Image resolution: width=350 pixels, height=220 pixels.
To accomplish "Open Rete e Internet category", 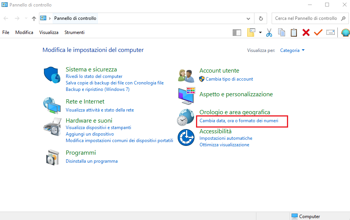I will click(x=85, y=102).
